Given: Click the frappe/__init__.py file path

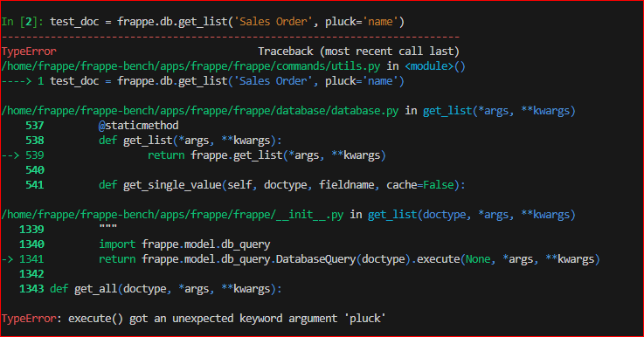Looking at the screenshot, I should (x=172, y=215).
